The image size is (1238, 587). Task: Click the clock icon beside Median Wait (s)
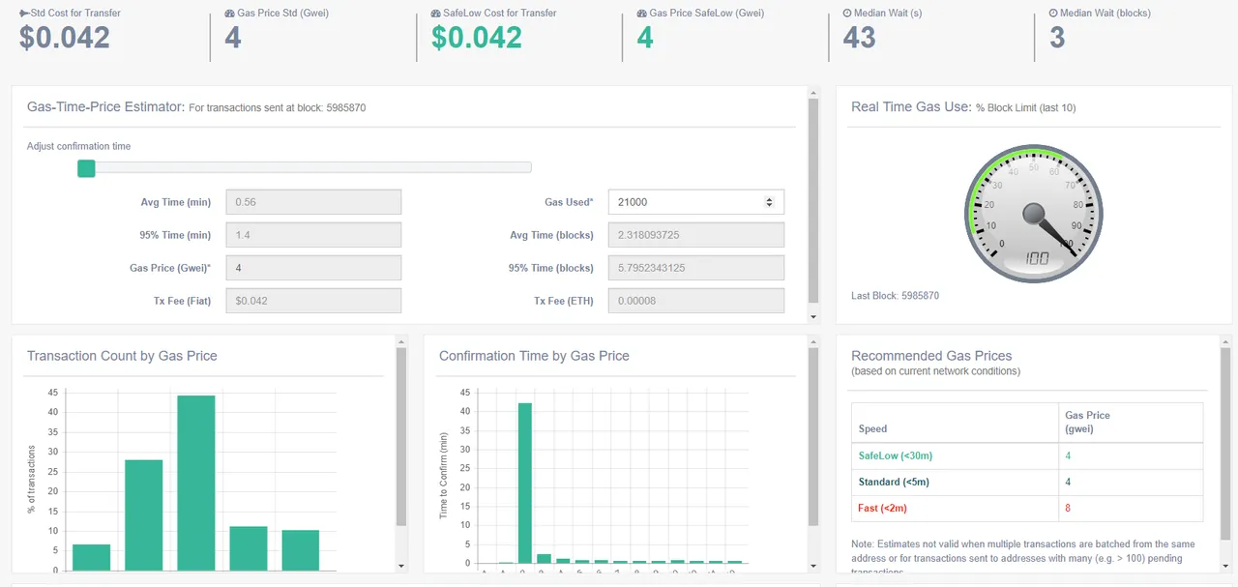point(848,14)
